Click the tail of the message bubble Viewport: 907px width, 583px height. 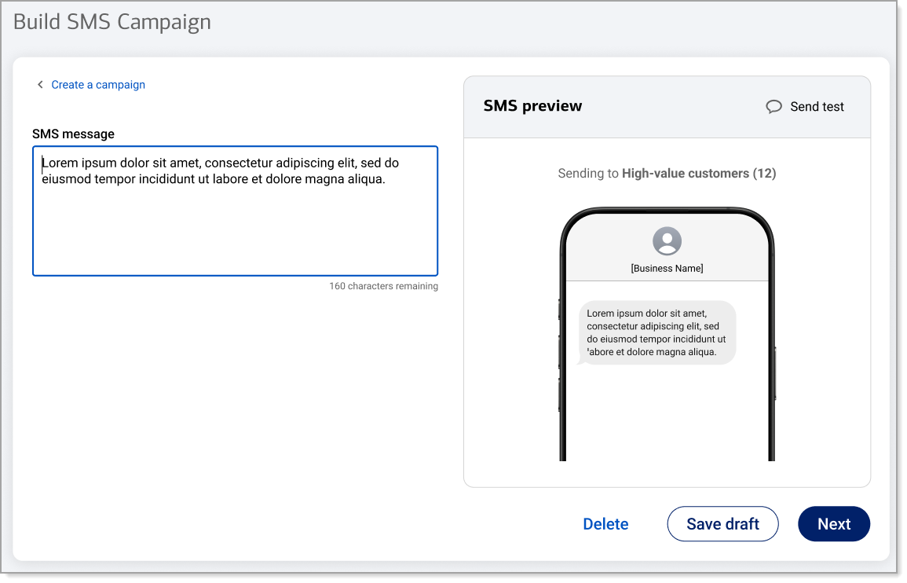point(580,361)
